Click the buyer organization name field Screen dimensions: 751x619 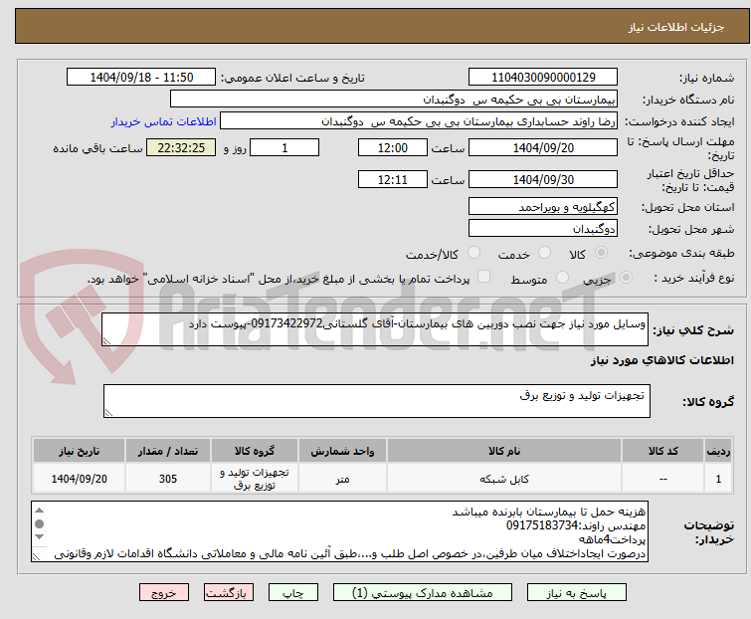pos(394,100)
